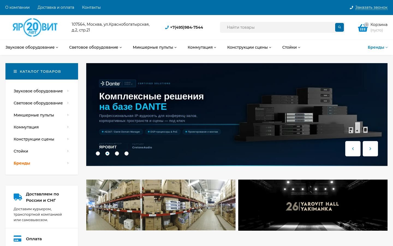
Task: Open the warehouse photo banner
Action: [x=161, y=205]
